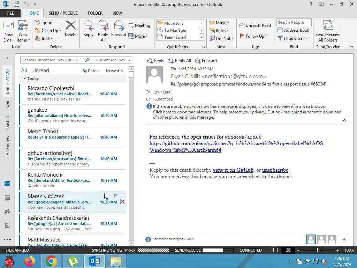Open the Current Mailbox scope dropdown
The height and width of the screenshot is (268, 357).
[113, 60]
